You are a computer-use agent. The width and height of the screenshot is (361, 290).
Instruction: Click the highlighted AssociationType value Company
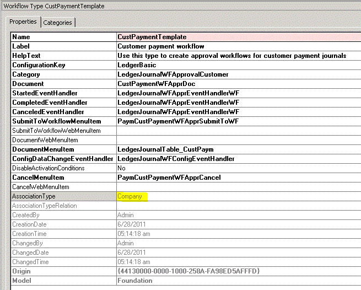(x=130, y=196)
